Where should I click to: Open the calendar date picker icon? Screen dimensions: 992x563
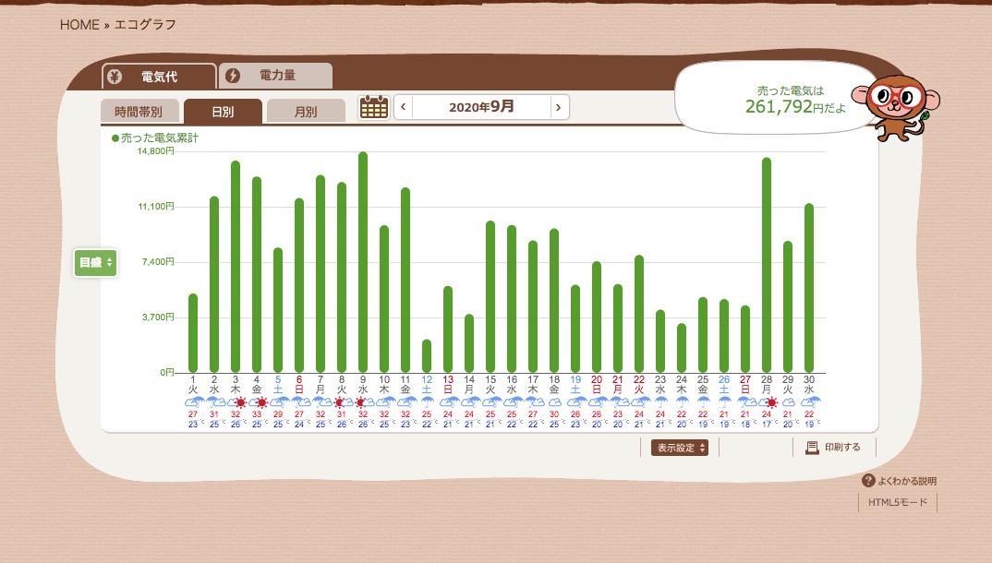[x=373, y=107]
